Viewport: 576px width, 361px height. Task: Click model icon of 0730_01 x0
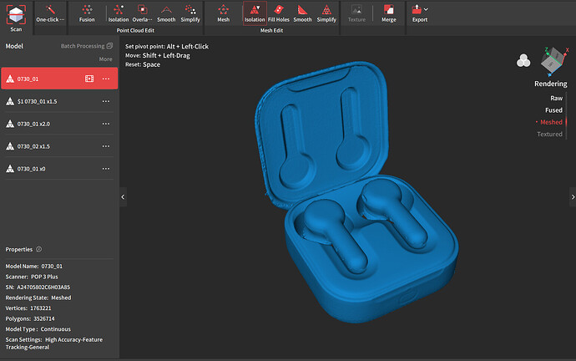coord(10,168)
